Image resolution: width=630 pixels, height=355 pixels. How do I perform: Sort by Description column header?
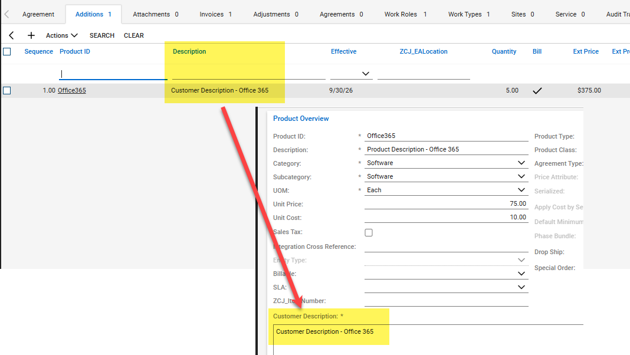pos(189,51)
